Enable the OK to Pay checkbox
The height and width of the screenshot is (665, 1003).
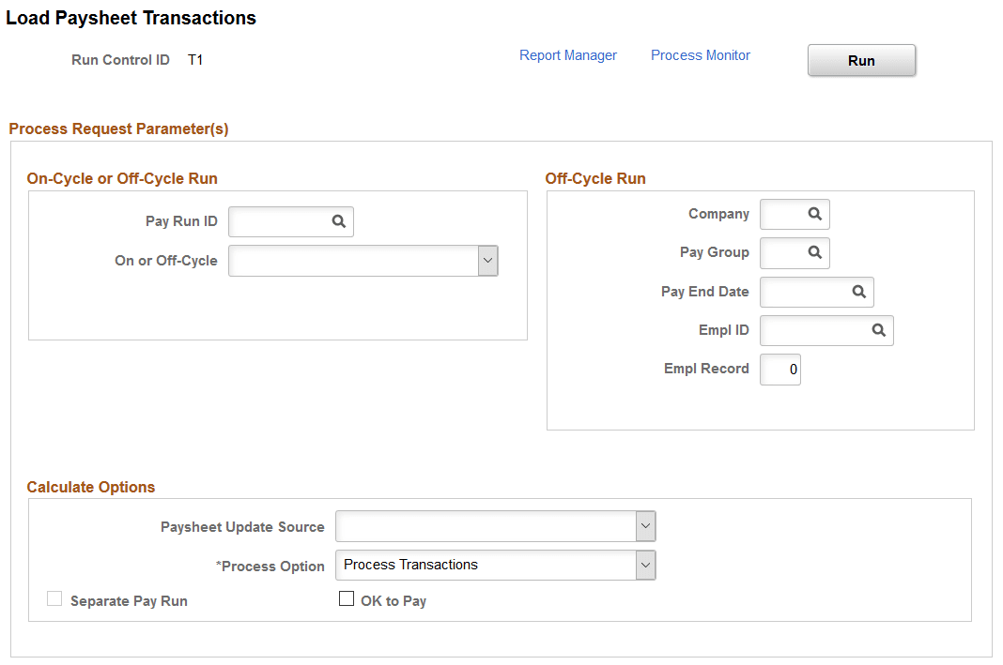pyautogui.click(x=347, y=598)
